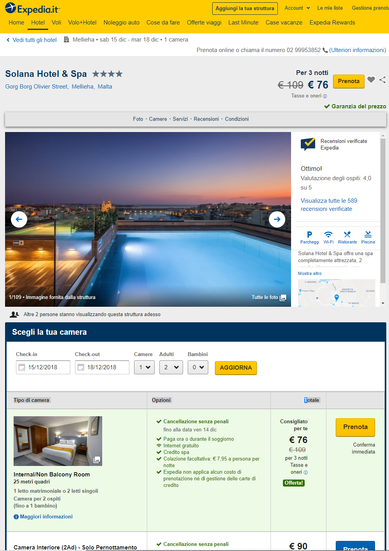
Task: Click the Wi-Fi amenity icon
Action: (328, 234)
